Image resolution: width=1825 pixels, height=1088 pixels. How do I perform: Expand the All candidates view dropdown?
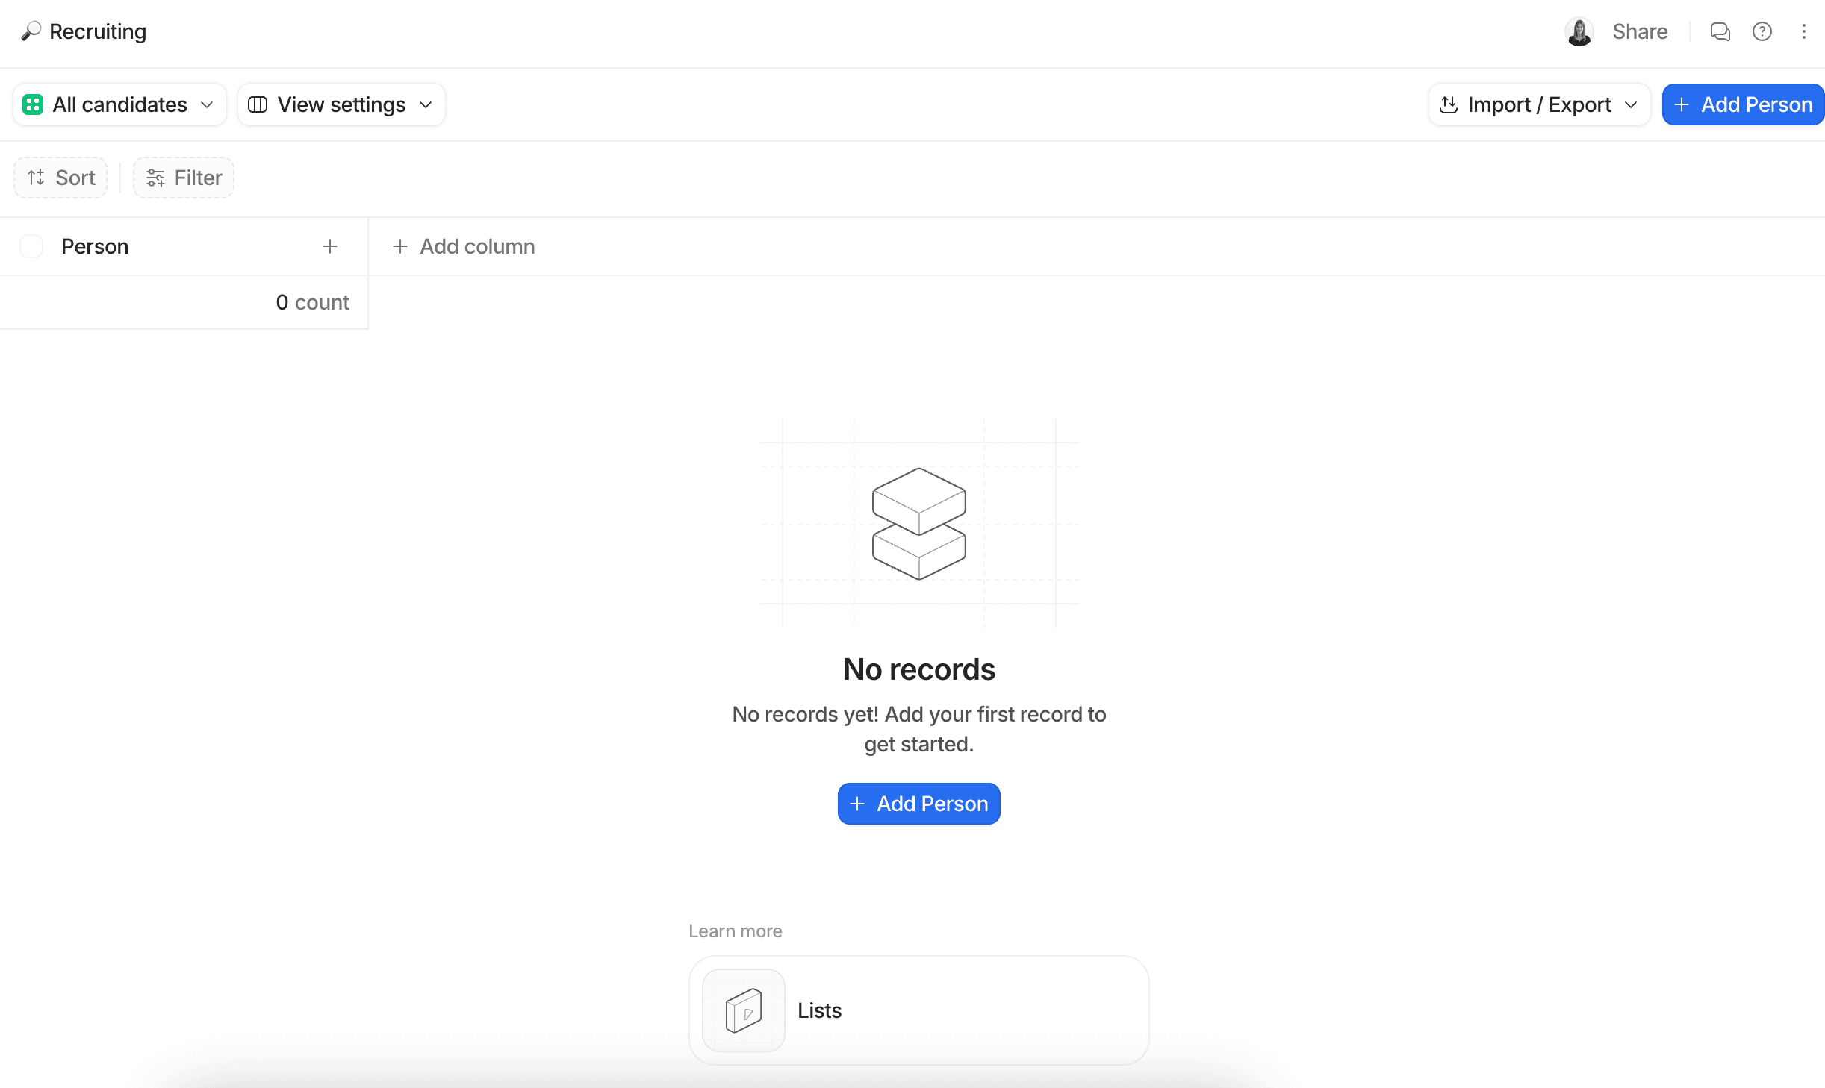pyautogui.click(x=207, y=104)
